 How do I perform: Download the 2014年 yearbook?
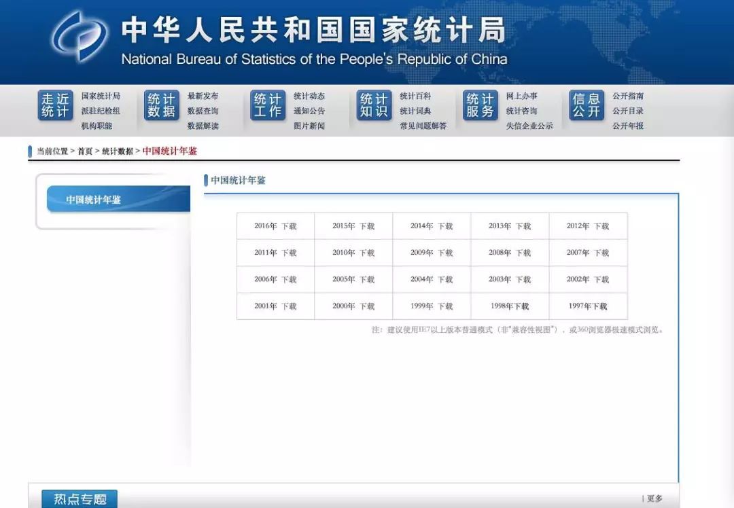(x=445, y=226)
